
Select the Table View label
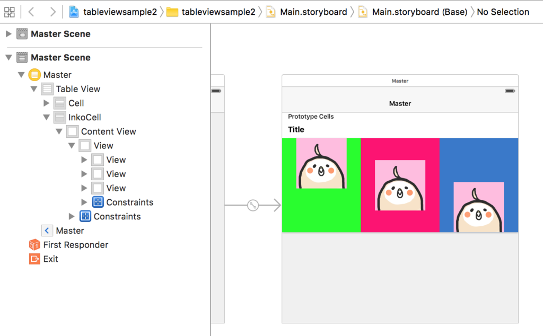78,89
